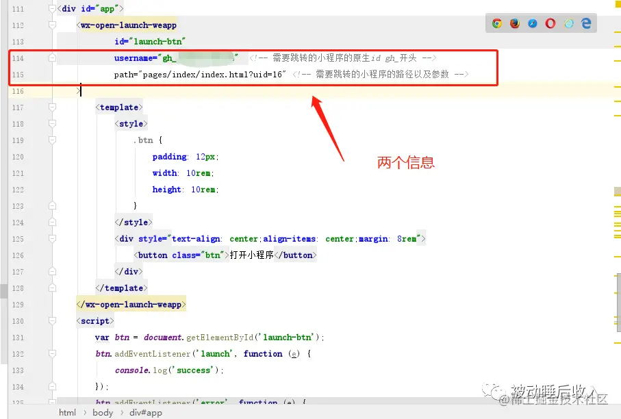This screenshot has height=419, width=621.
Task: Click the username="gh_ attribute text
Action: [x=145, y=58]
